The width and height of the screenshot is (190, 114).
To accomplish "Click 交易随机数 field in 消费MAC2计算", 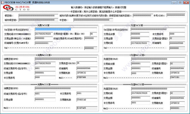I will [87, 100].
